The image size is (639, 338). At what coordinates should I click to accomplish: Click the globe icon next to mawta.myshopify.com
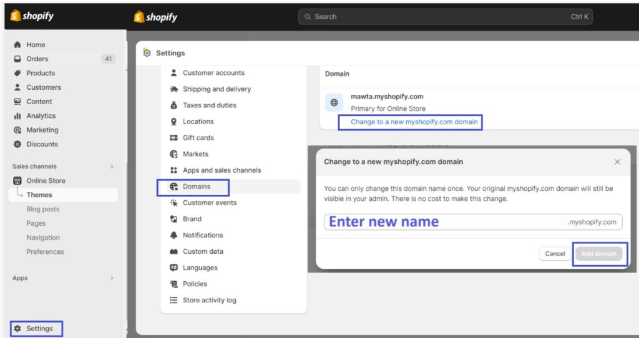coord(334,103)
